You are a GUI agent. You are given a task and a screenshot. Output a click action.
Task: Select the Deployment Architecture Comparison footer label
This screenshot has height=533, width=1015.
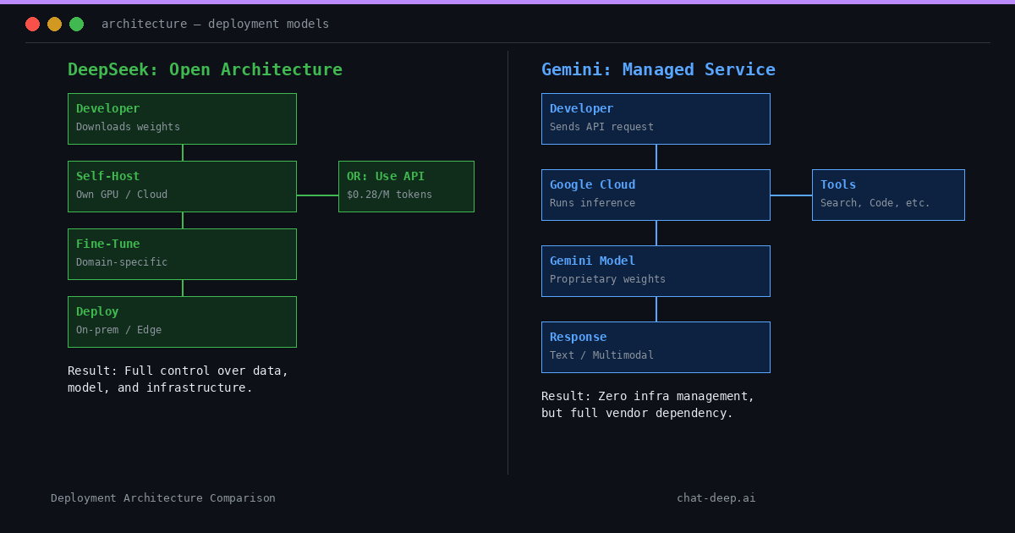pos(162,497)
